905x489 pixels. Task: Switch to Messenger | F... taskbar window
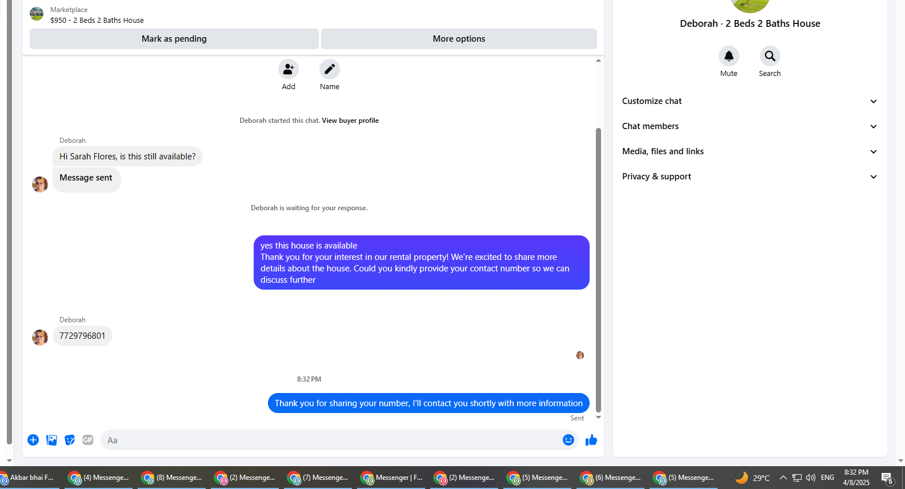point(391,478)
